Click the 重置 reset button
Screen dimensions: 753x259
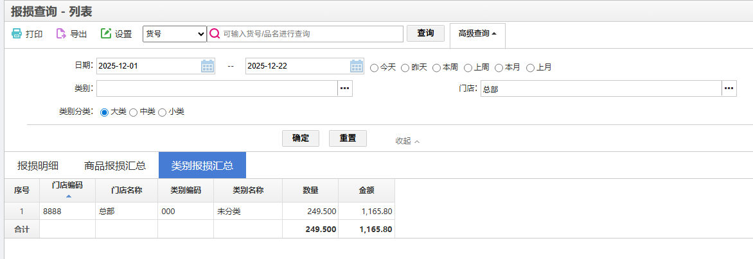coord(348,138)
